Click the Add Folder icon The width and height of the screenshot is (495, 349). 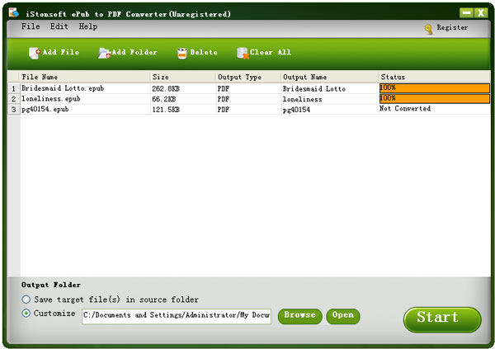pyautogui.click(x=104, y=53)
